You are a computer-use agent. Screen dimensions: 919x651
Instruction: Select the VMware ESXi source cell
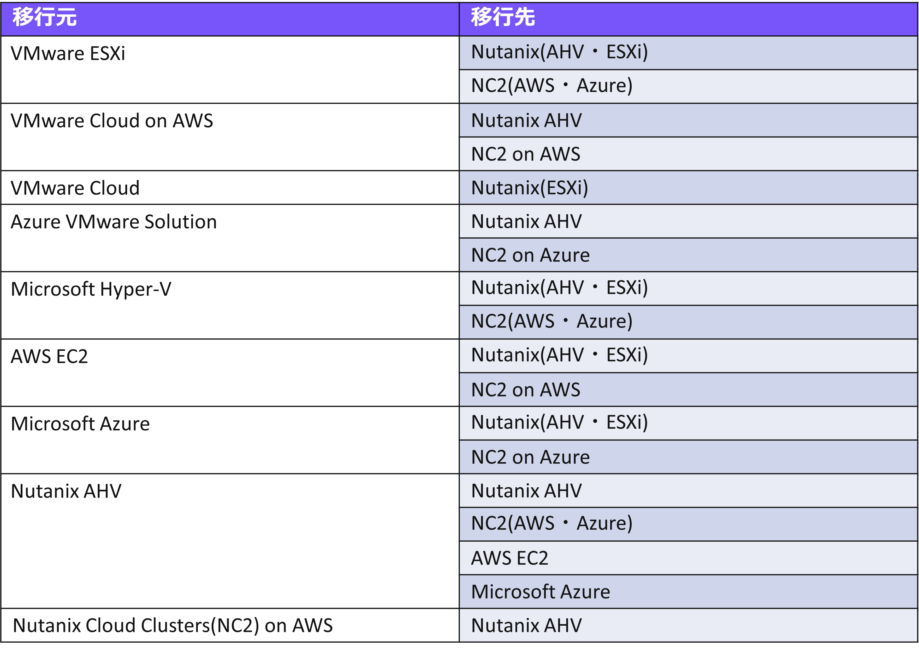(68, 54)
